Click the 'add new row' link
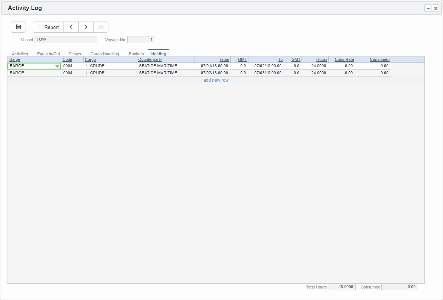Image resolution: width=443 pixels, height=300 pixels. pyautogui.click(x=216, y=80)
